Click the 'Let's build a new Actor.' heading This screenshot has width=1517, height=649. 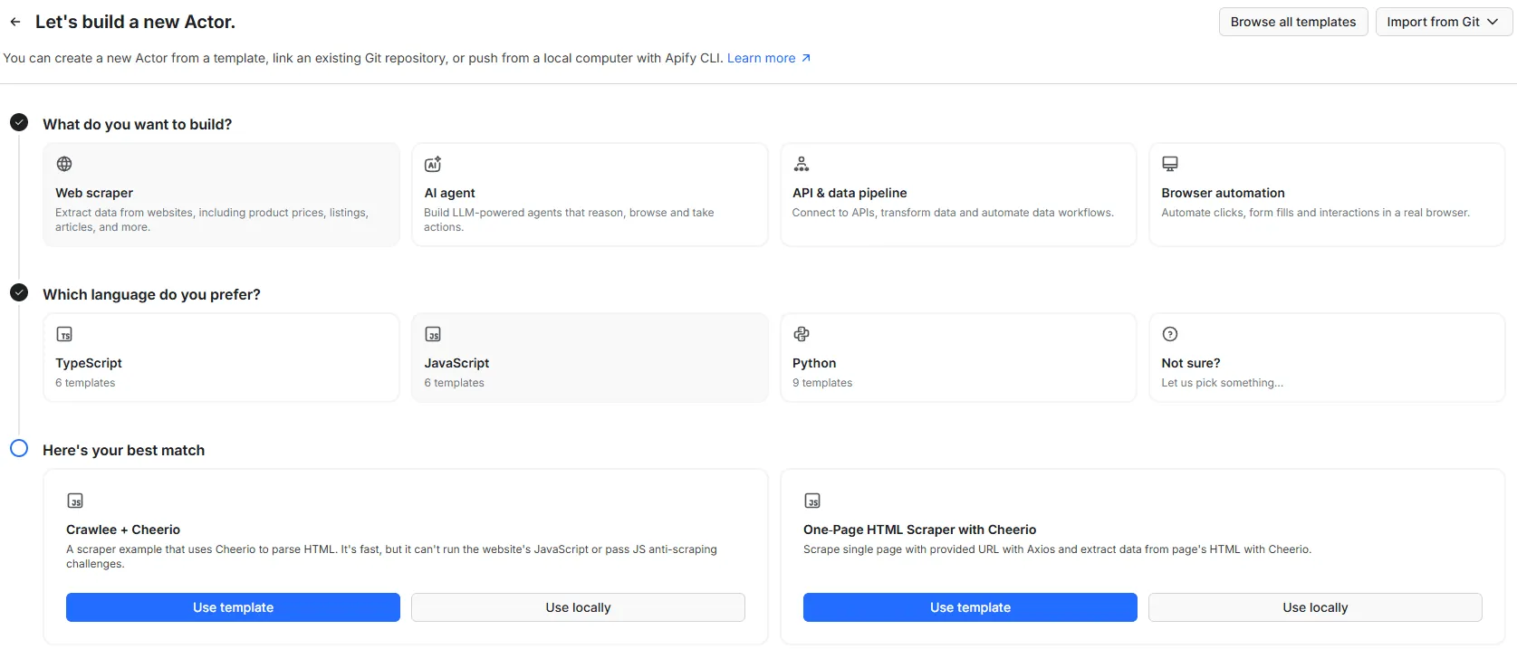pyautogui.click(x=135, y=22)
